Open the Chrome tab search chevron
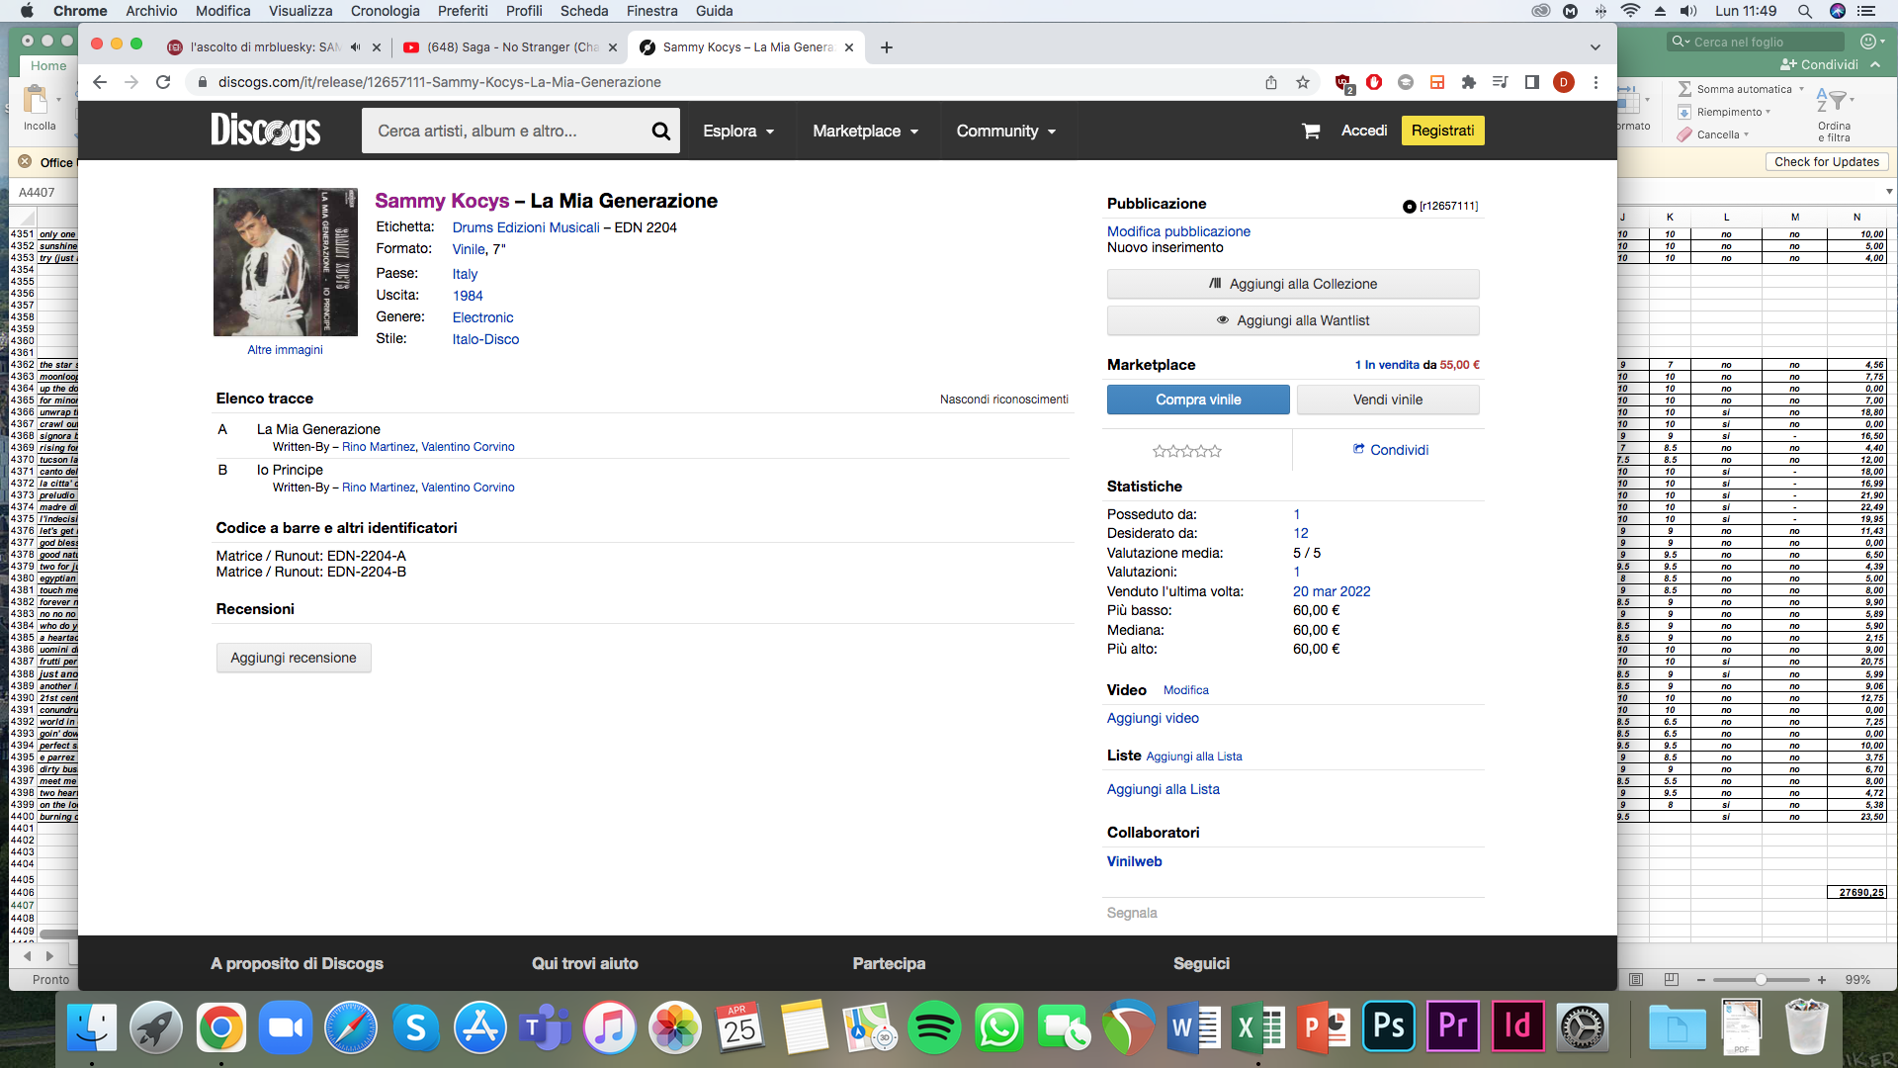The height and width of the screenshot is (1068, 1898). click(1595, 47)
